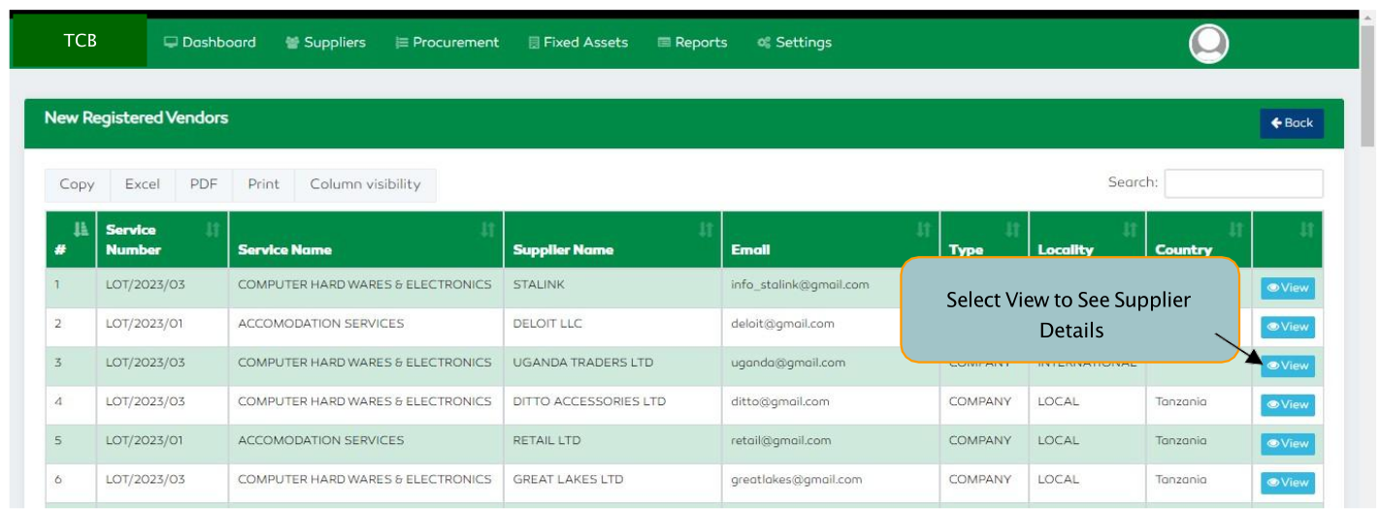
Task: Click ACCOMODATION SERVICES in RETAIL LTD row
Action: (x=321, y=440)
